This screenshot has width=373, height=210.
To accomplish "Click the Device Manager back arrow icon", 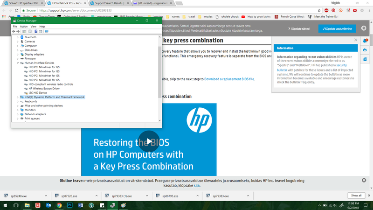I will point(14,31).
